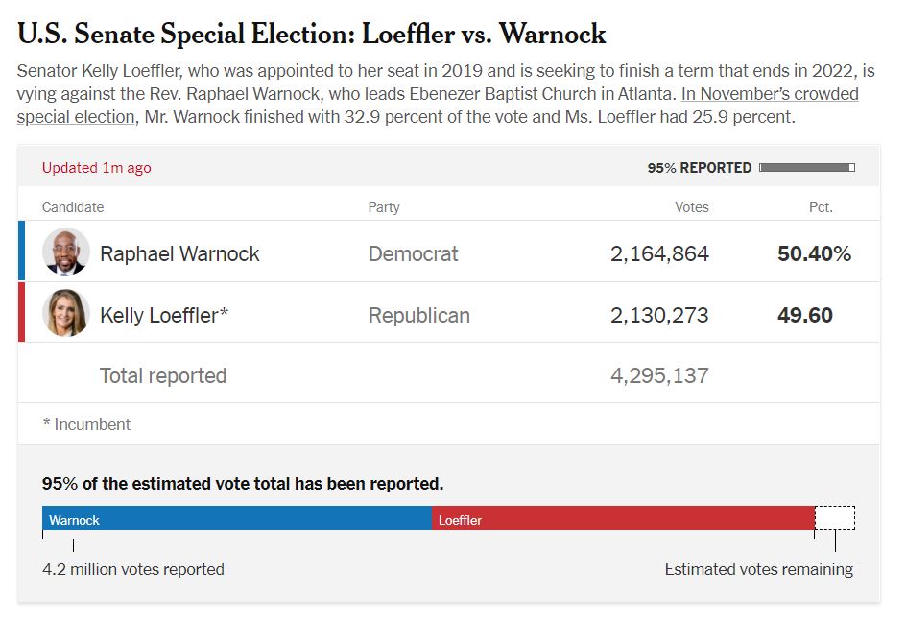Viewport: 906px width, 623px height.
Task: Click the Raphael Warnock candidate name
Action: (179, 254)
